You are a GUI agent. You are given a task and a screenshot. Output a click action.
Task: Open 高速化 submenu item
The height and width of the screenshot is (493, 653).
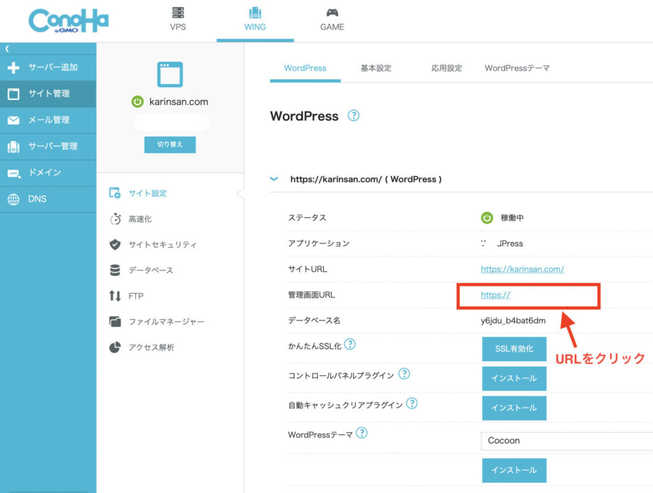[140, 219]
